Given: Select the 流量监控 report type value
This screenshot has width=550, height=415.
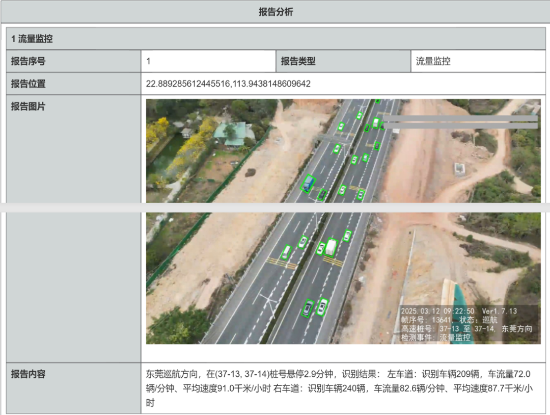Looking at the screenshot, I should click(433, 61).
